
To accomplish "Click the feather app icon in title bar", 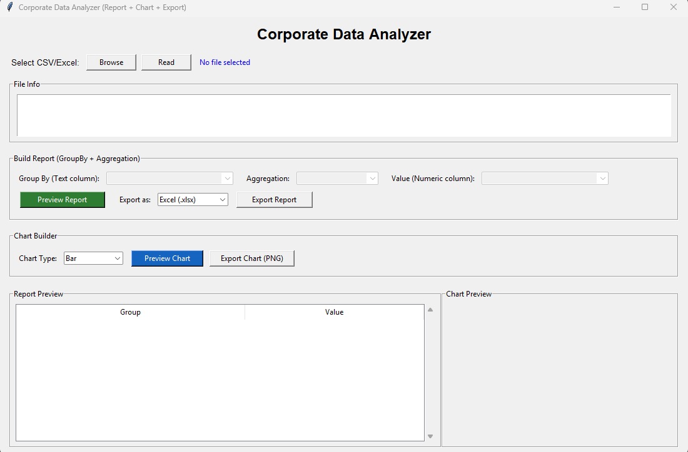I will pos(9,7).
